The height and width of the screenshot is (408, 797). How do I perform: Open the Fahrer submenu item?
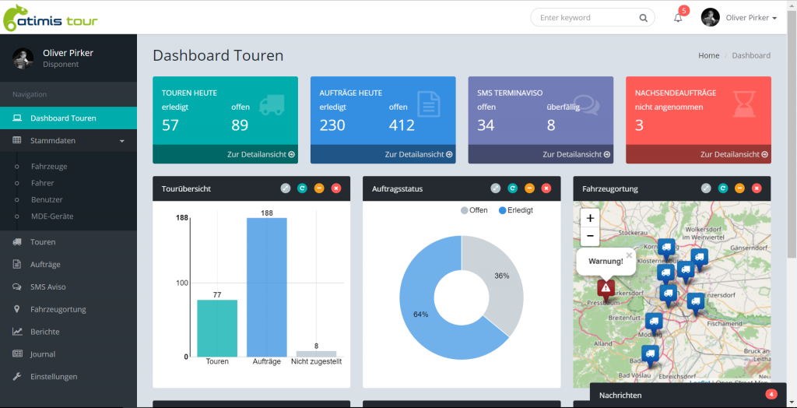pos(42,183)
